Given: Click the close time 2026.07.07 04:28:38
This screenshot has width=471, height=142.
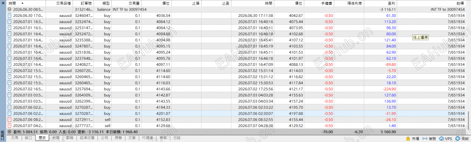Looking at the screenshot, I should [255, 126].
